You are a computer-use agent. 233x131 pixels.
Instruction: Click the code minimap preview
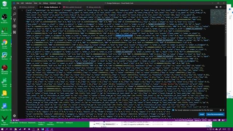click(217, 17)
